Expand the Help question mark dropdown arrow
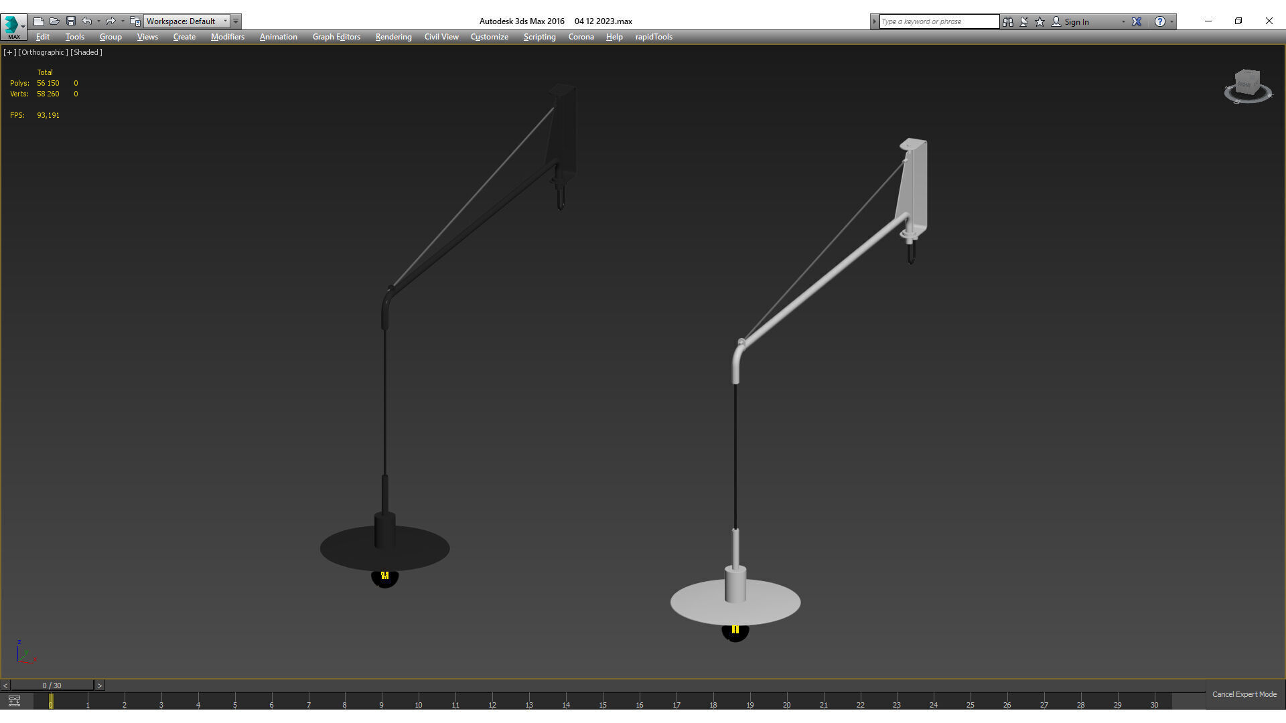Viewport: 1286px width, 723px height. 1171,21
